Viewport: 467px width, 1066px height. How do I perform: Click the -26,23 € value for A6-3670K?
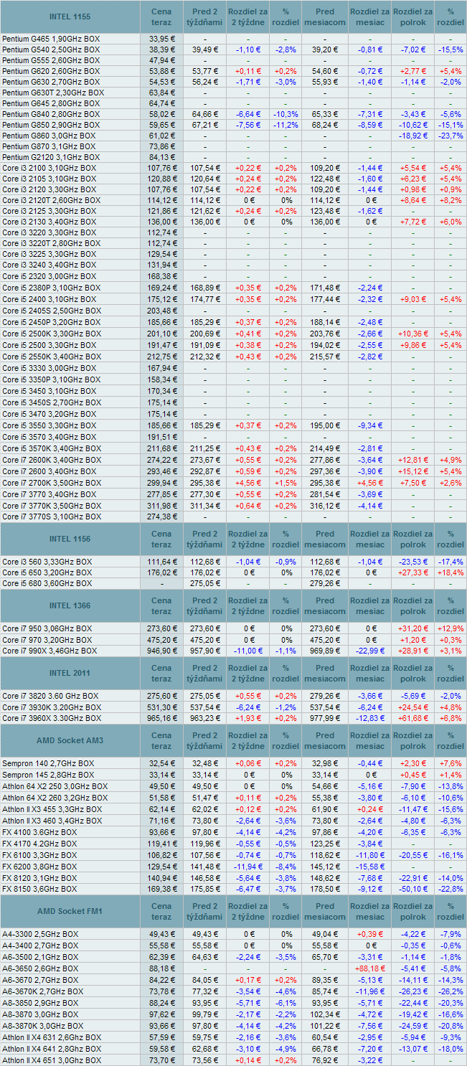click(412, 991)
